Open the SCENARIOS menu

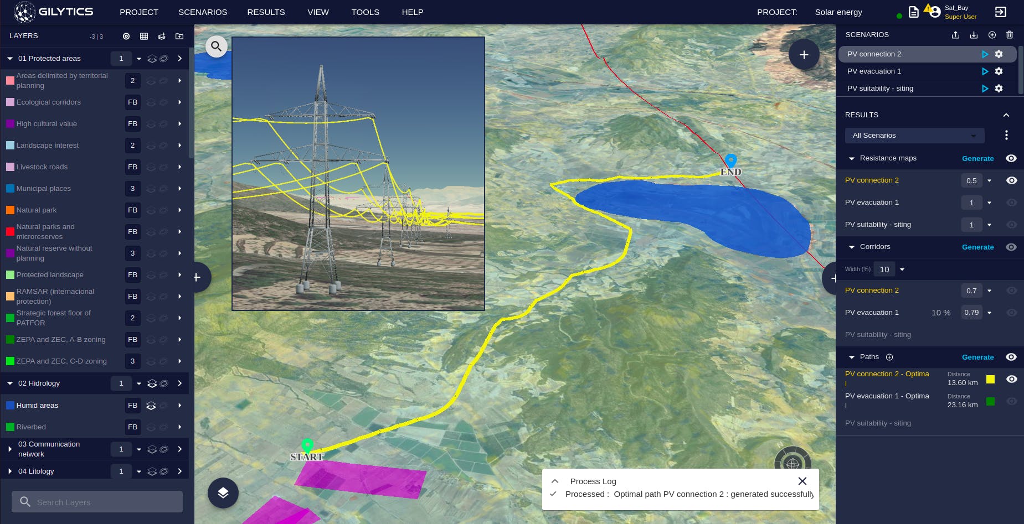tap(203, 12)
